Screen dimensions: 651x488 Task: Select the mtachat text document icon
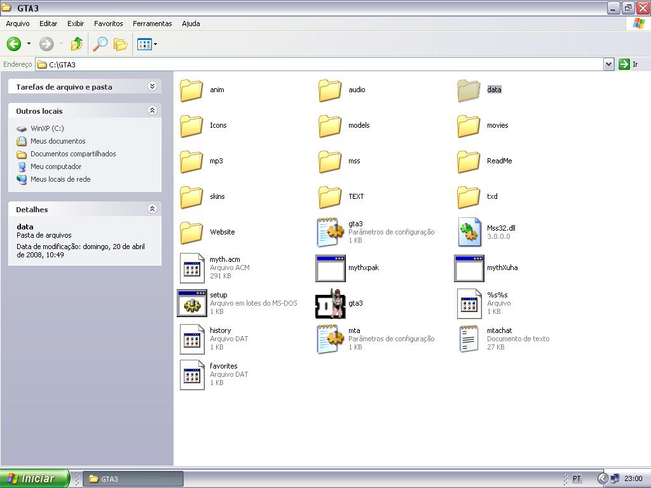[x=469, y=339]
